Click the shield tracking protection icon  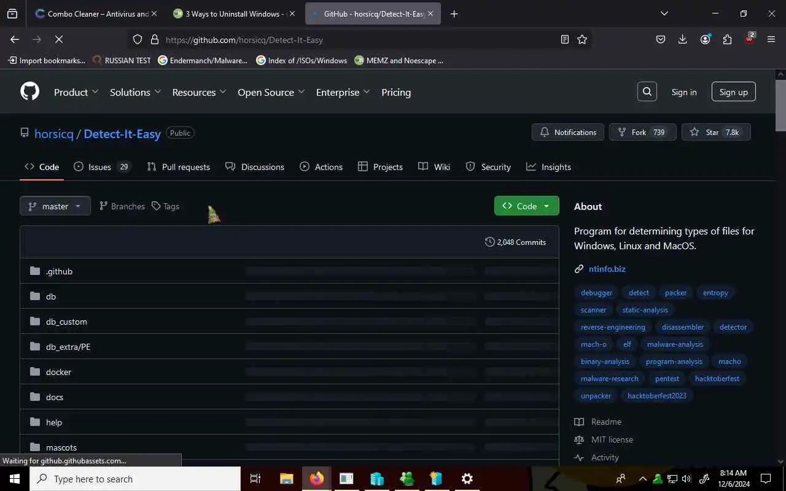tap(138, 39)
